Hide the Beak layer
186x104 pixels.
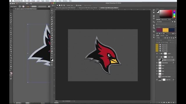coord(157,71)
